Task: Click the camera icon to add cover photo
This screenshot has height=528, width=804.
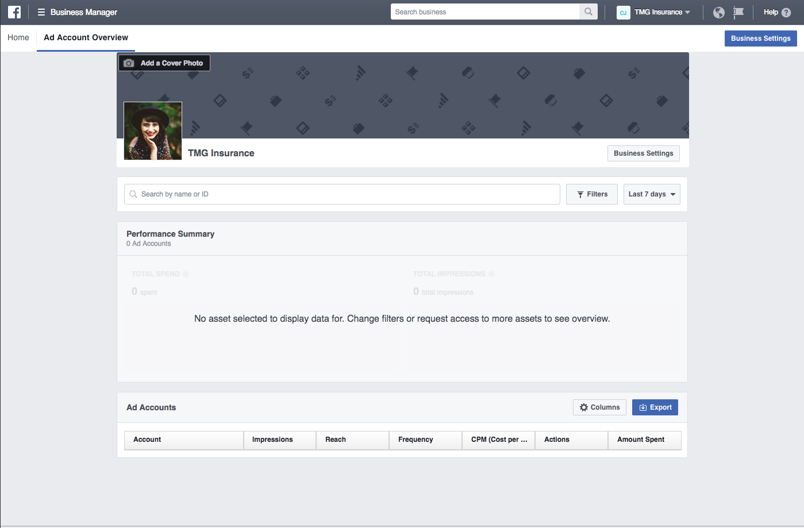Action: coord(129,63)
